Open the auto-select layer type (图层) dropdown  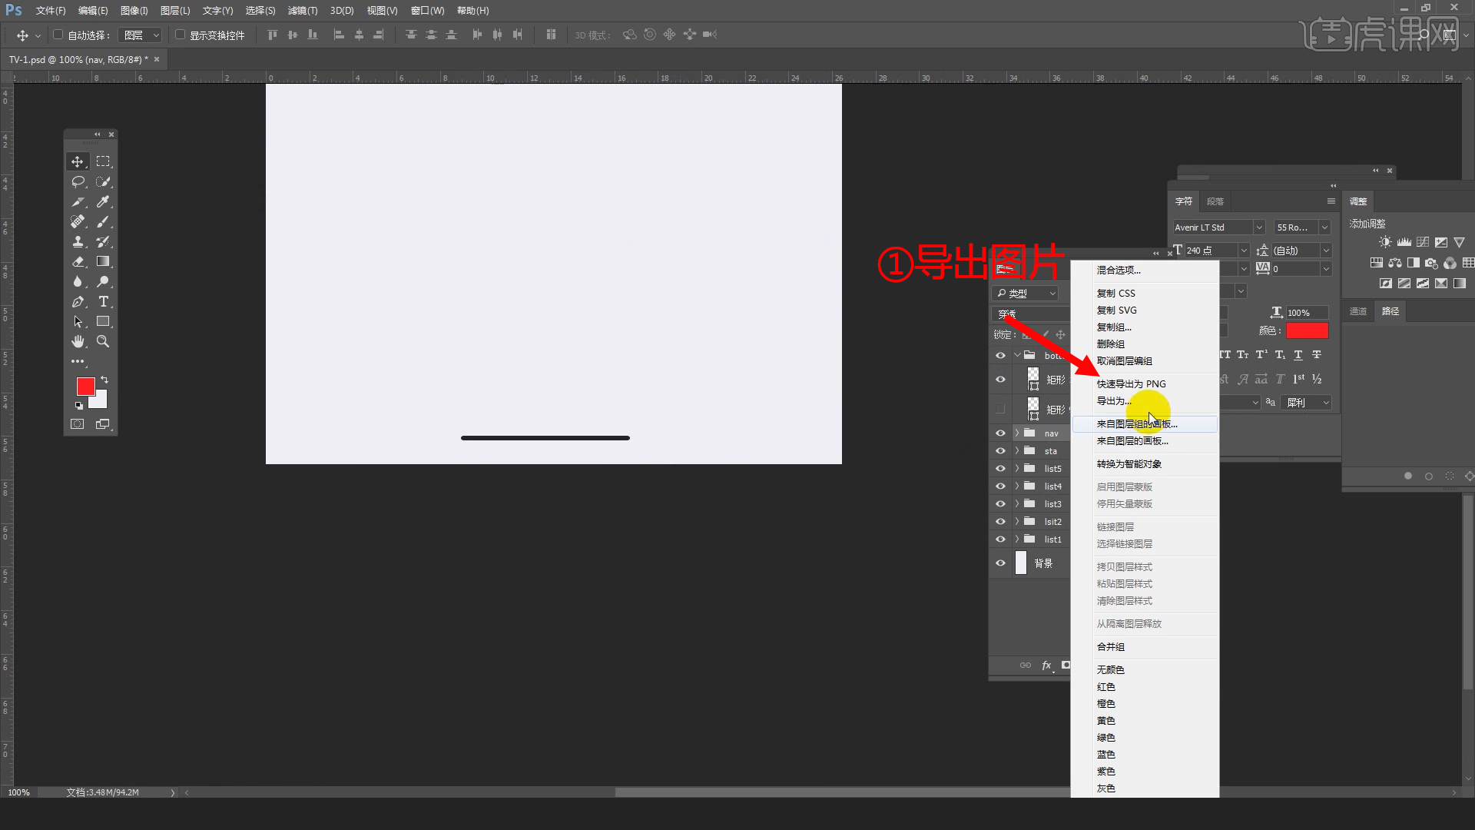[142, 35]
